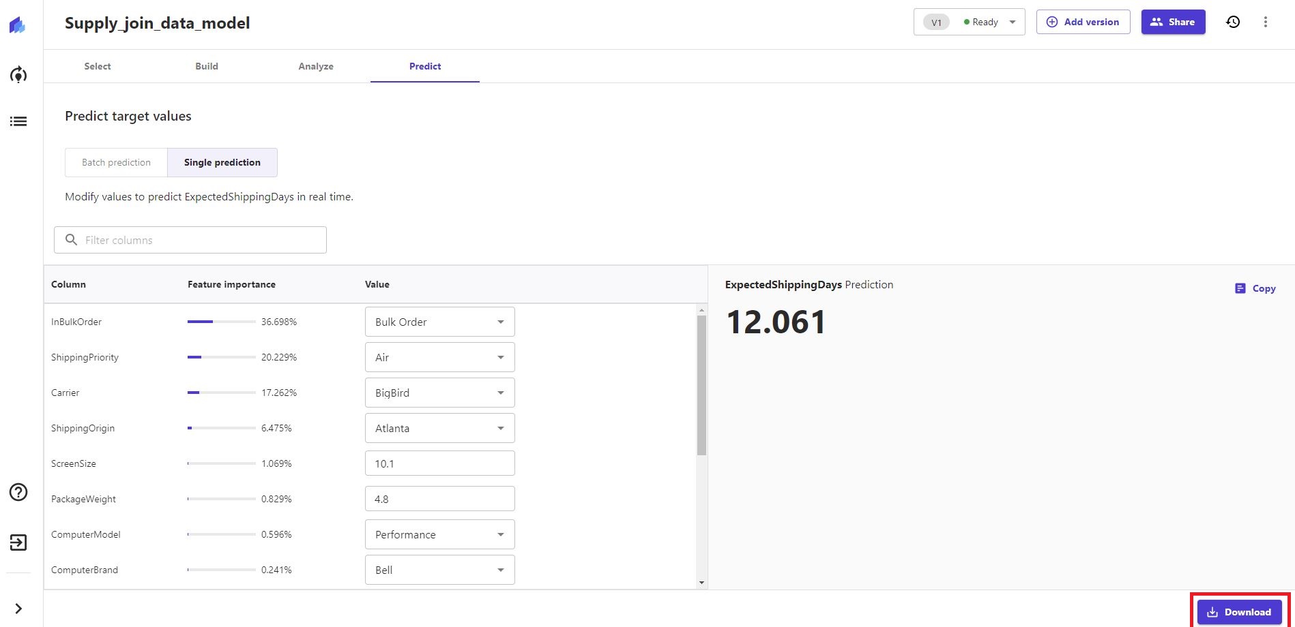
Task: Open the Carrier BigBird dropdown
Action: (x=440, y=393)
